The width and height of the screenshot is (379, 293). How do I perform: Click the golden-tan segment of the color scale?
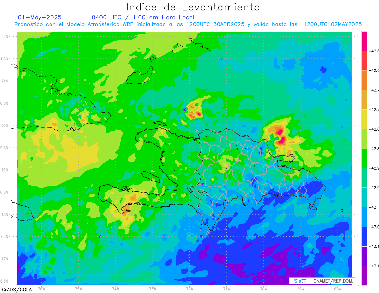click(364, 100)
